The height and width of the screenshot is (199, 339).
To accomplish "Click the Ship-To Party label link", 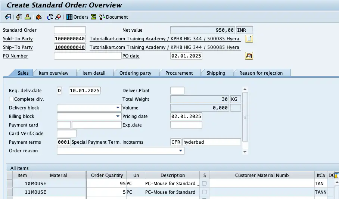I will pyautogui.click(x=18, y=47).
